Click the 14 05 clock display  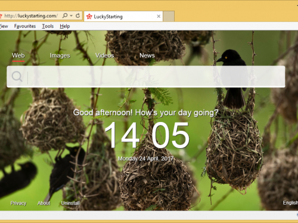[147, 135]
